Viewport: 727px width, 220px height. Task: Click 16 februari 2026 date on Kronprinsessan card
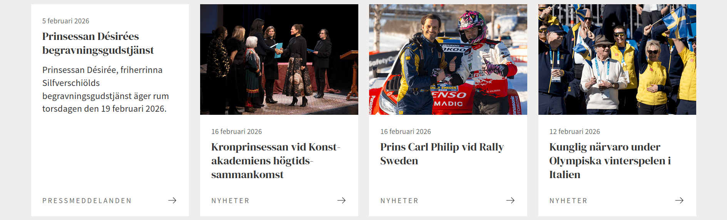pyautogui.click(x=237, y=132)
